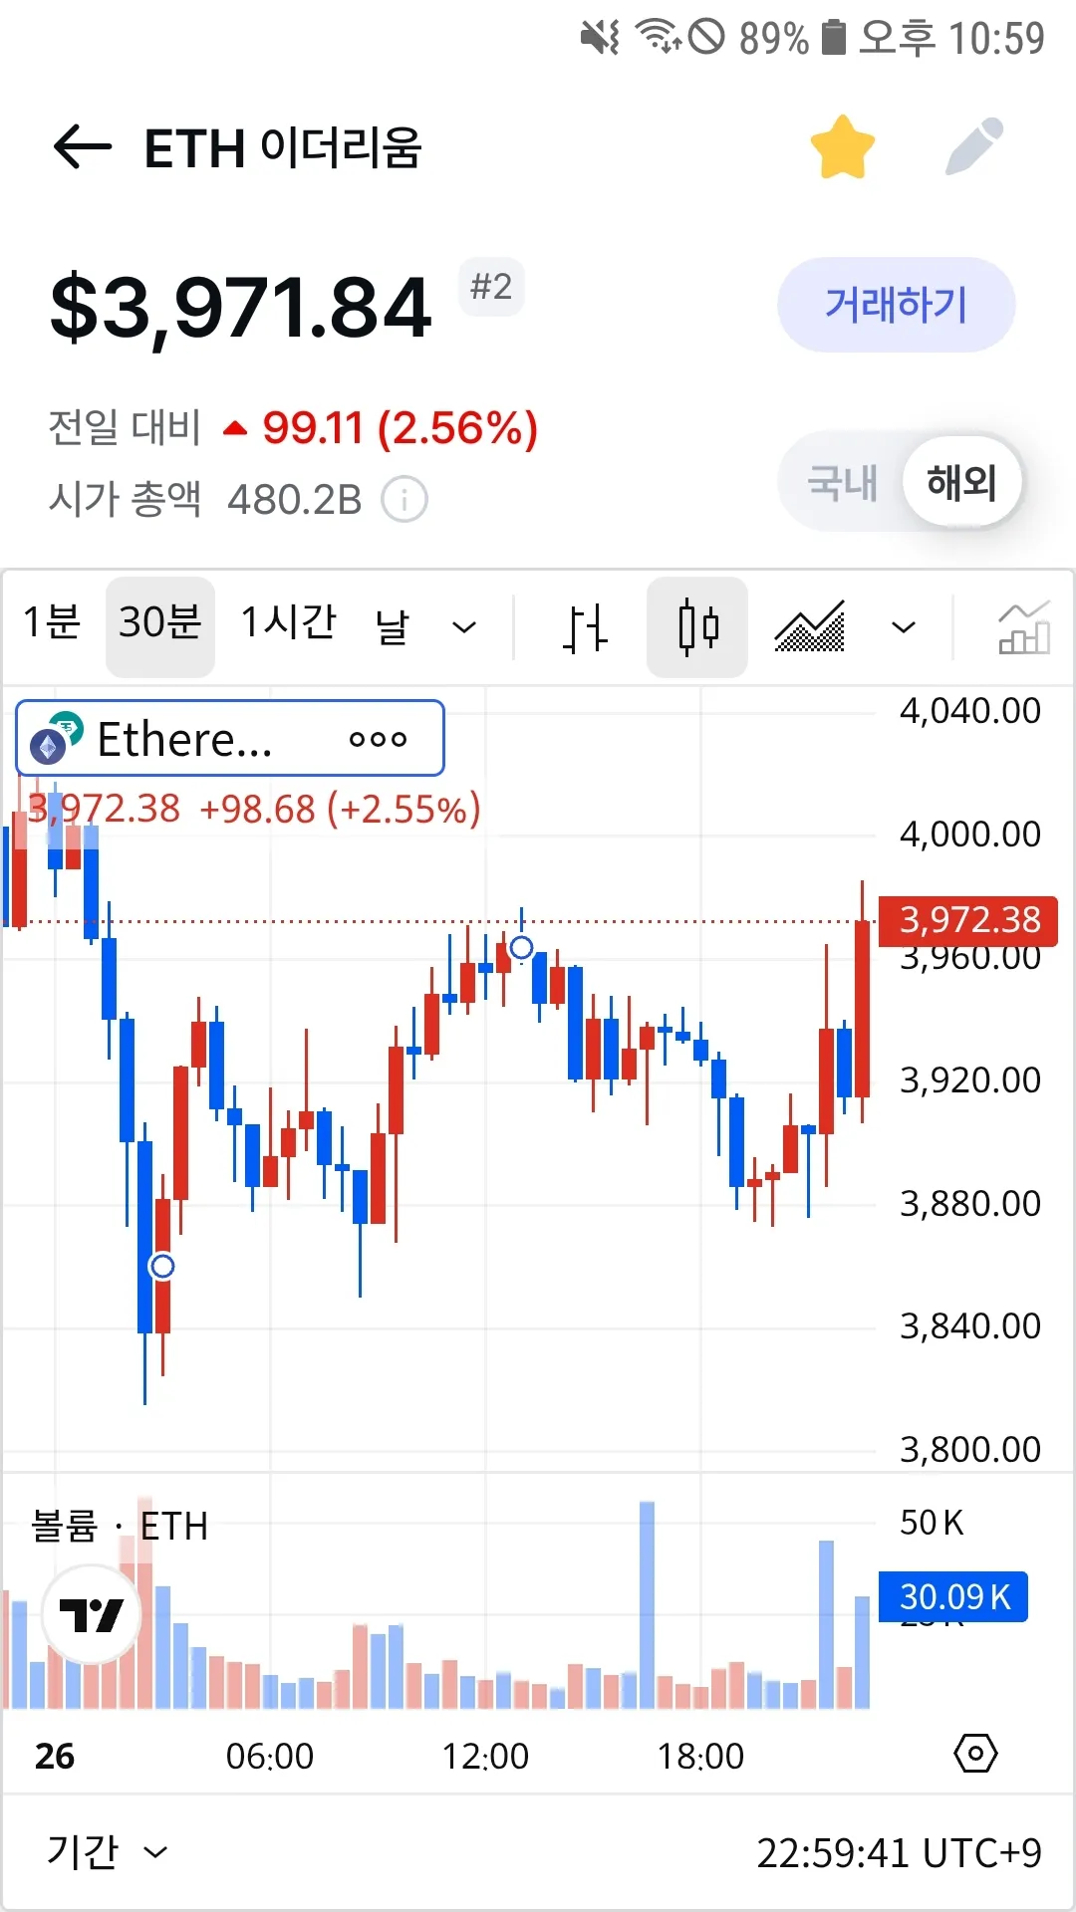Viewport: 1076px width, 1912px height.
Task: Open chart settings hexagon icon
Action: coord(975,1753)
